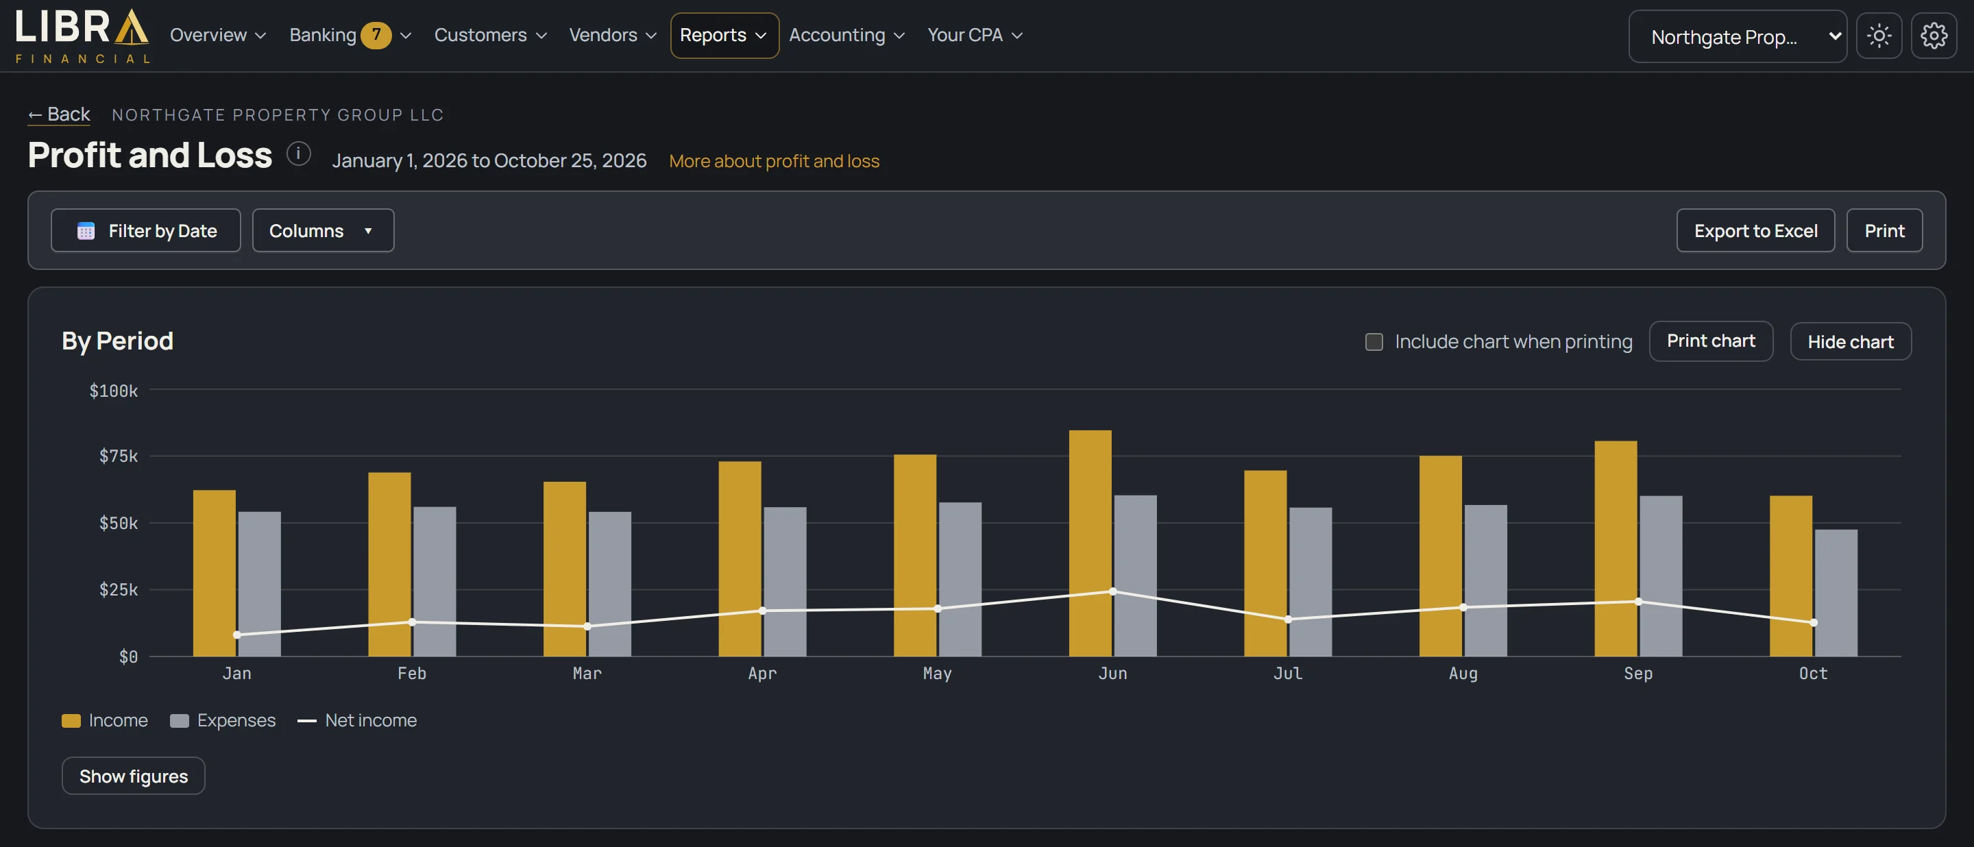The width and height of the screenshot is (1974, 847).
Task: Expand the Reports dropdown
Action: click(x=724, y=35)
